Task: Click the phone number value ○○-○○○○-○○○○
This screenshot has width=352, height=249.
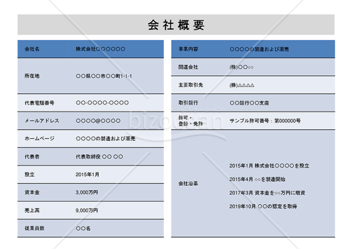Action: (x=102, y=102)
